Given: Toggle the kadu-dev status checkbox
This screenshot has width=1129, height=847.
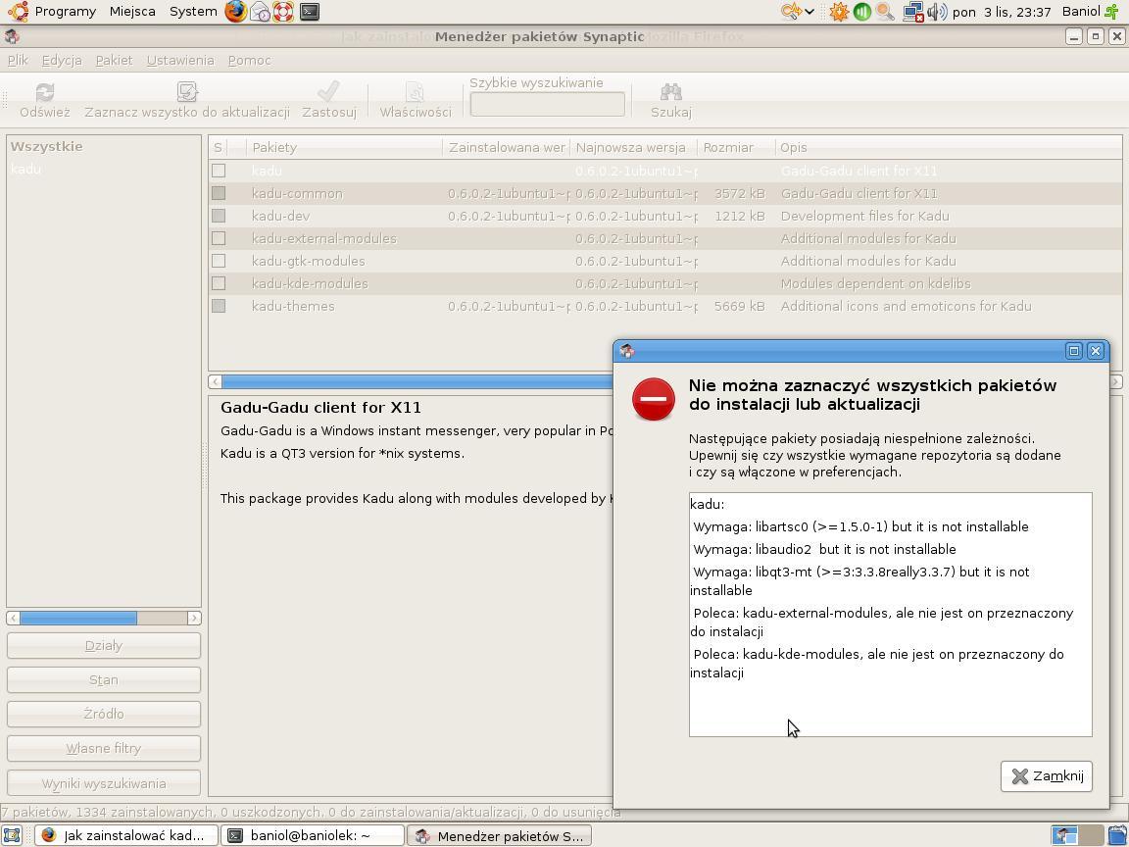Looking at the screenshot, I should 219,216.
